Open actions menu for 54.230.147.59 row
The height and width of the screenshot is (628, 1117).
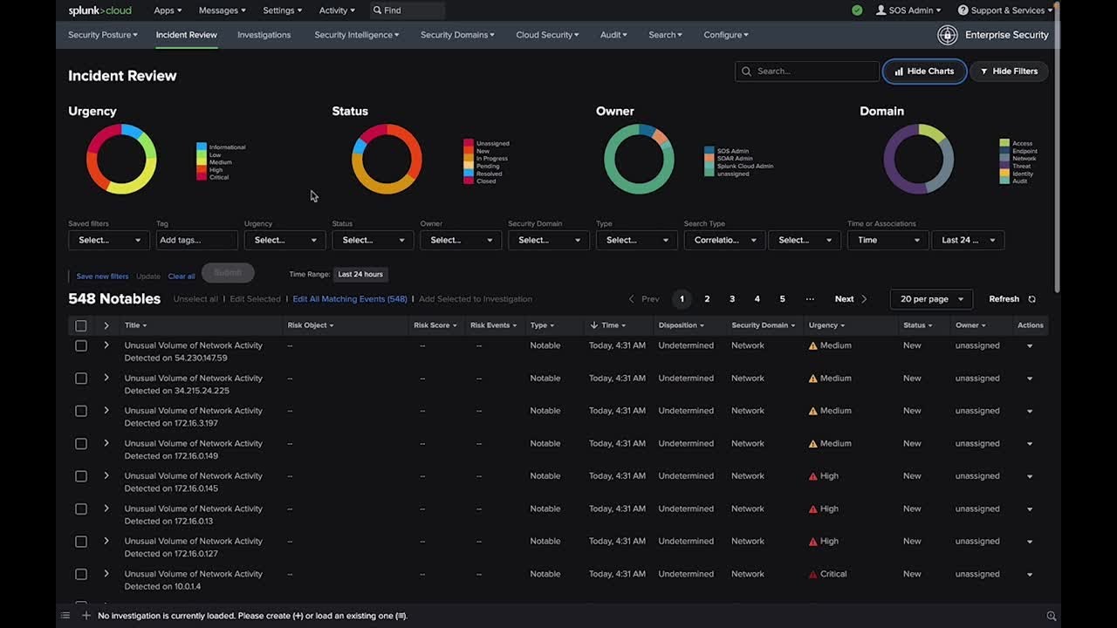tap(1030, 346)
